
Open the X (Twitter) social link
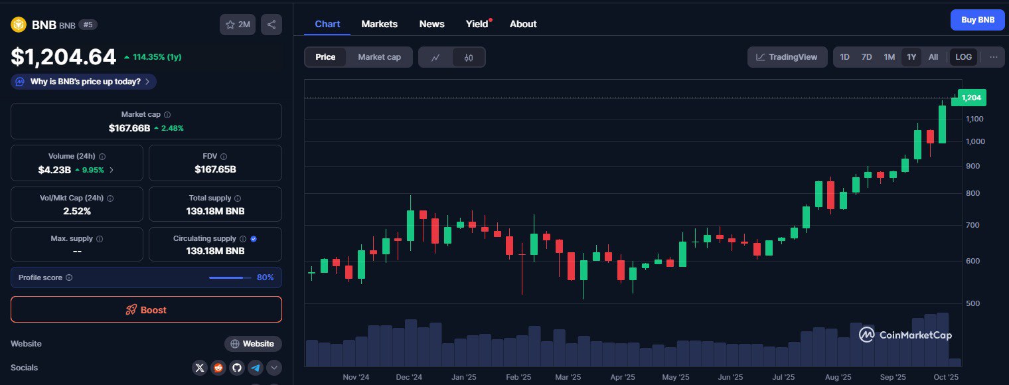(200, 368)
